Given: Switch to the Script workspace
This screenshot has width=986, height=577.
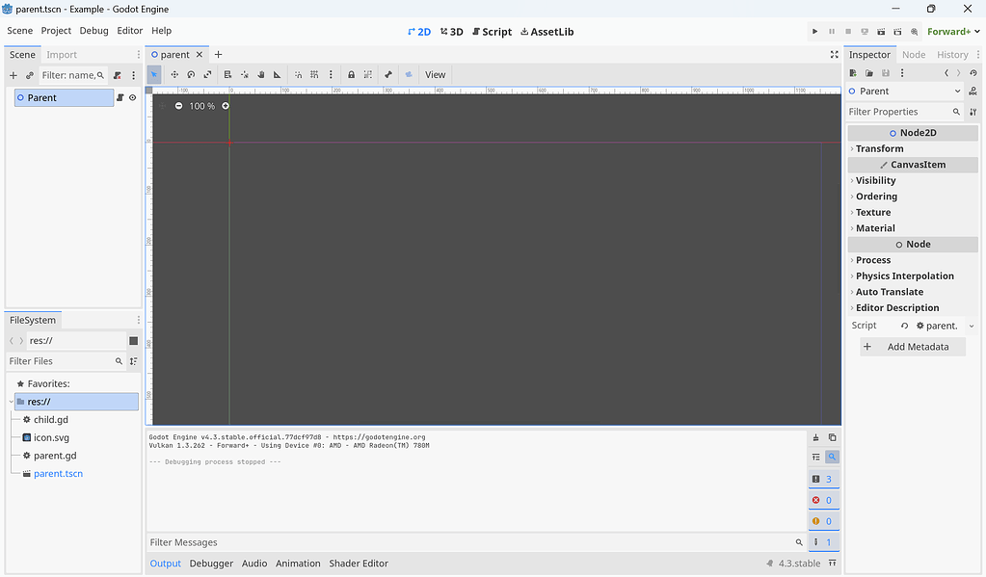Looking at the screenshot, I should click(x=492, y=31).
